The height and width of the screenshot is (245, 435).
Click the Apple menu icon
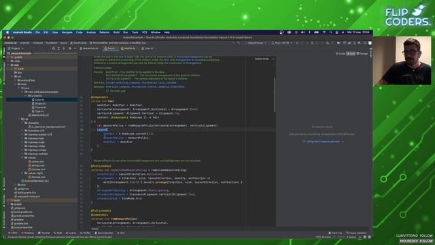7,33
